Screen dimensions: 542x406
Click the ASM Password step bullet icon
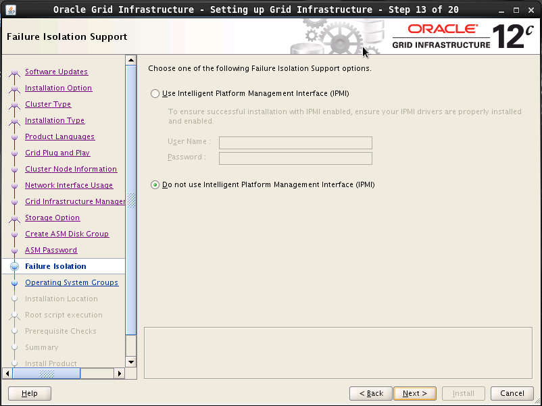click(x=14, y=251)
